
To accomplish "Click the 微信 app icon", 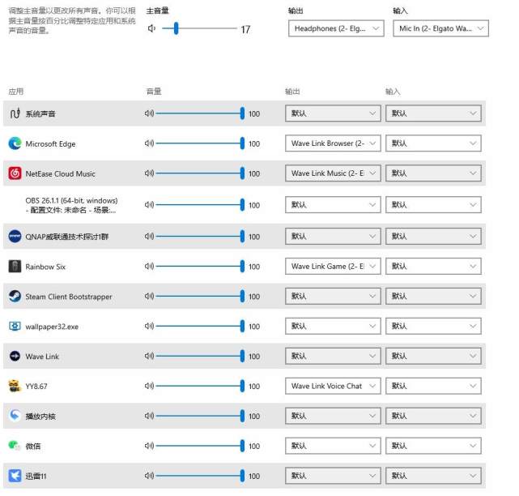I will point(15,445).
